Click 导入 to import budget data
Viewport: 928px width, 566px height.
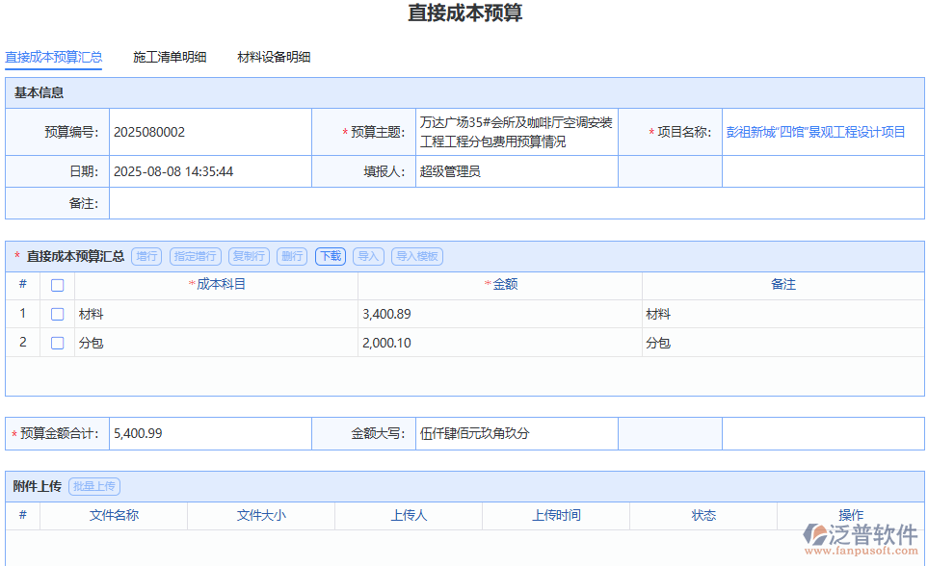pos(367,256)
